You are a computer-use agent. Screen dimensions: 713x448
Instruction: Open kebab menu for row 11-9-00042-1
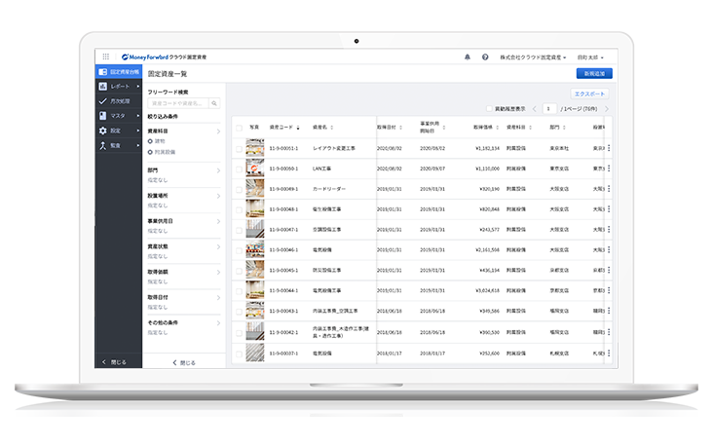(609, 332)
